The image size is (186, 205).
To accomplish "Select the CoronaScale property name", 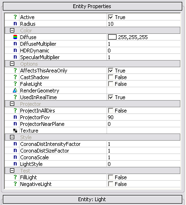I will (x=34, y=157).
